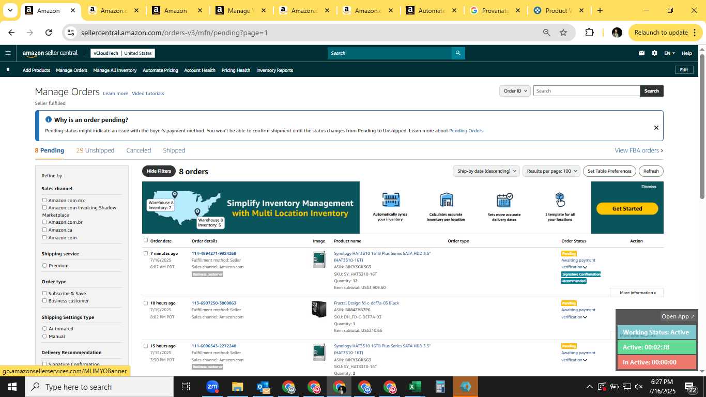Switch to the Unshipped orders tab
The height and width of the screenshot is (397, 706).
point(95,150)
